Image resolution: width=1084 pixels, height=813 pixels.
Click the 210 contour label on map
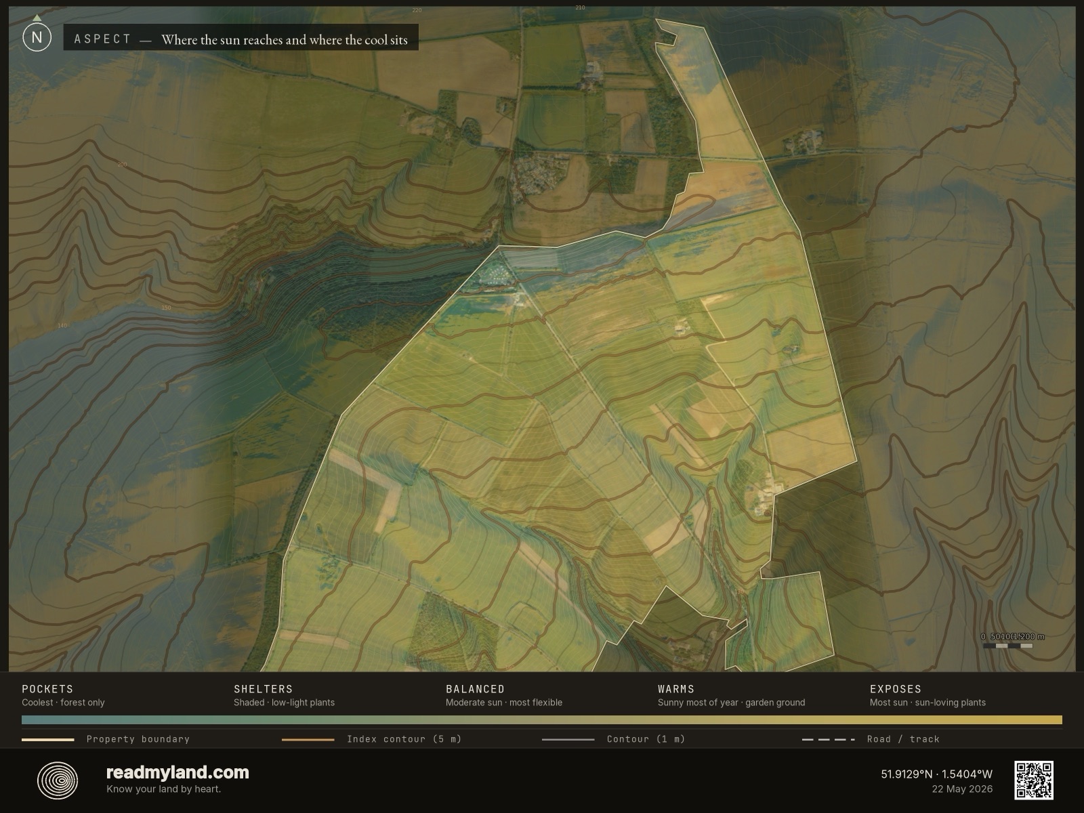pos(580,7)
